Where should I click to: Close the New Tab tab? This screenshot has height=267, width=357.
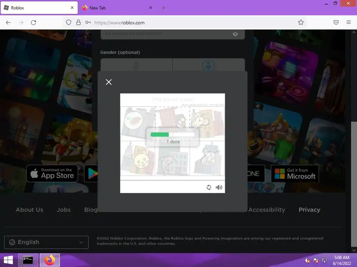click(151, 8)
